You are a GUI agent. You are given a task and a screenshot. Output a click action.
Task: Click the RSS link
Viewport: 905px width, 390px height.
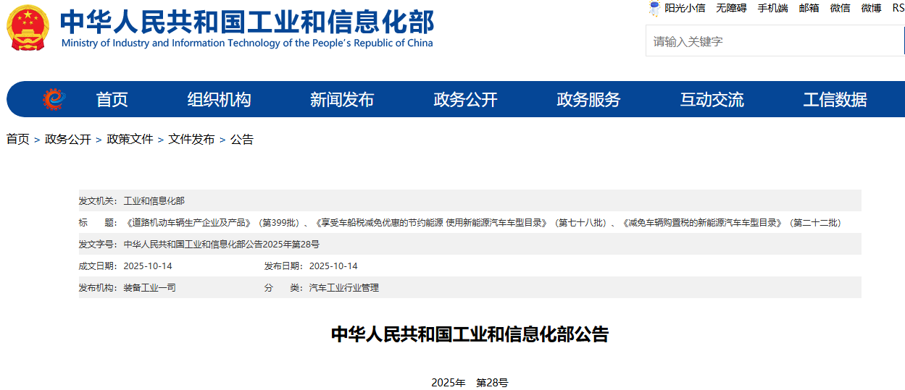pos(898,8)
